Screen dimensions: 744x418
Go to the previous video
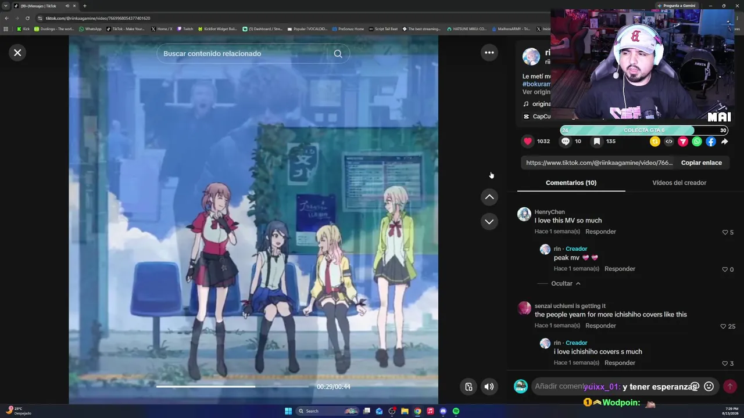pyautogui.click(x=489, y=197)
